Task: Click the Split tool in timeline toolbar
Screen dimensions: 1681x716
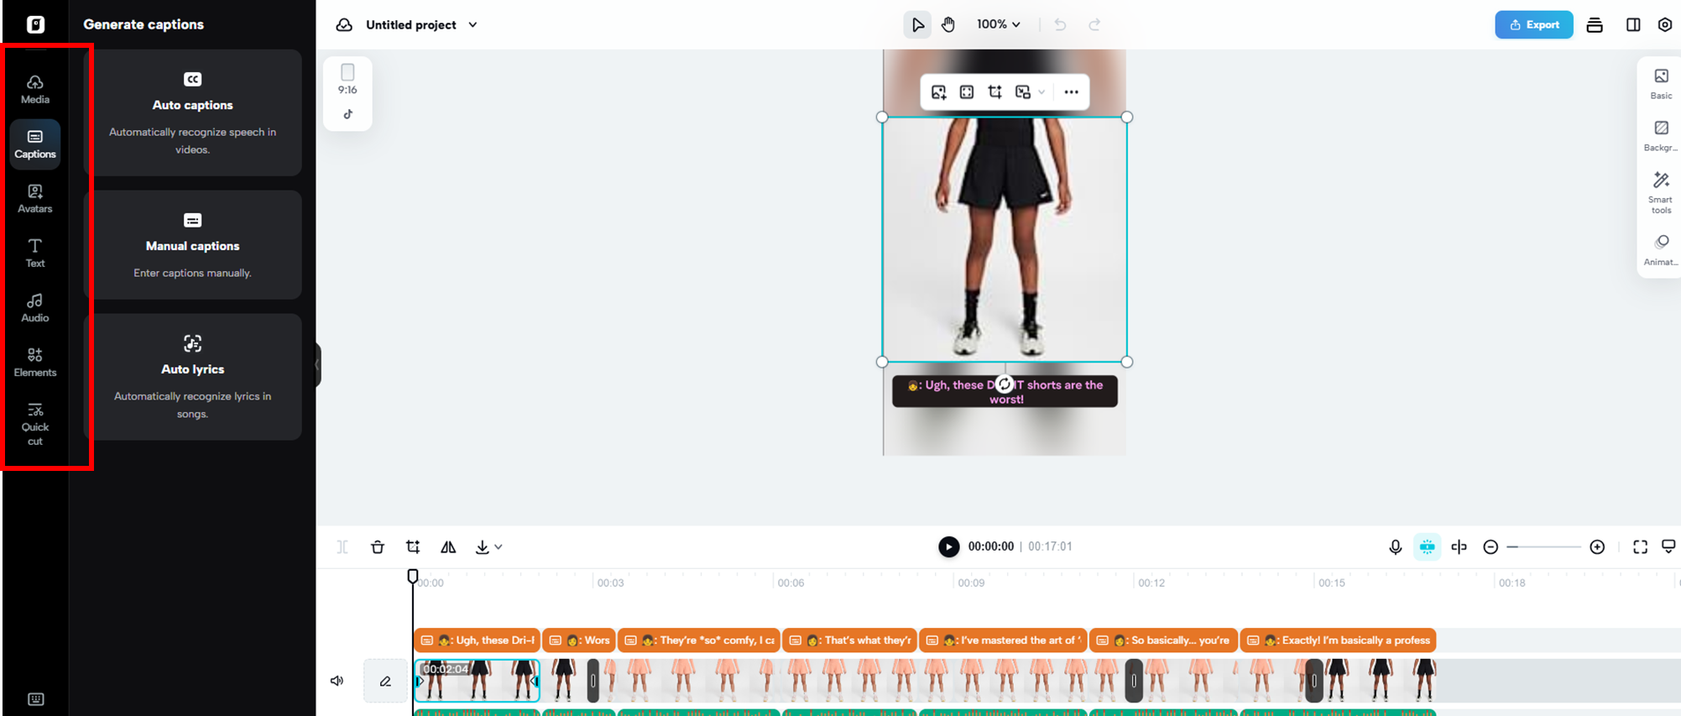Action: point(342,547)
